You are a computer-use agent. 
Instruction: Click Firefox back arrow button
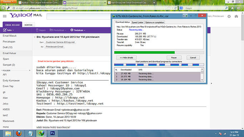pyautogui.click(x=3, y=8)
